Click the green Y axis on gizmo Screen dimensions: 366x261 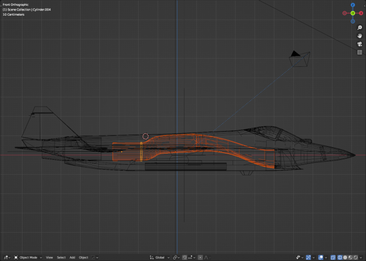353,13
